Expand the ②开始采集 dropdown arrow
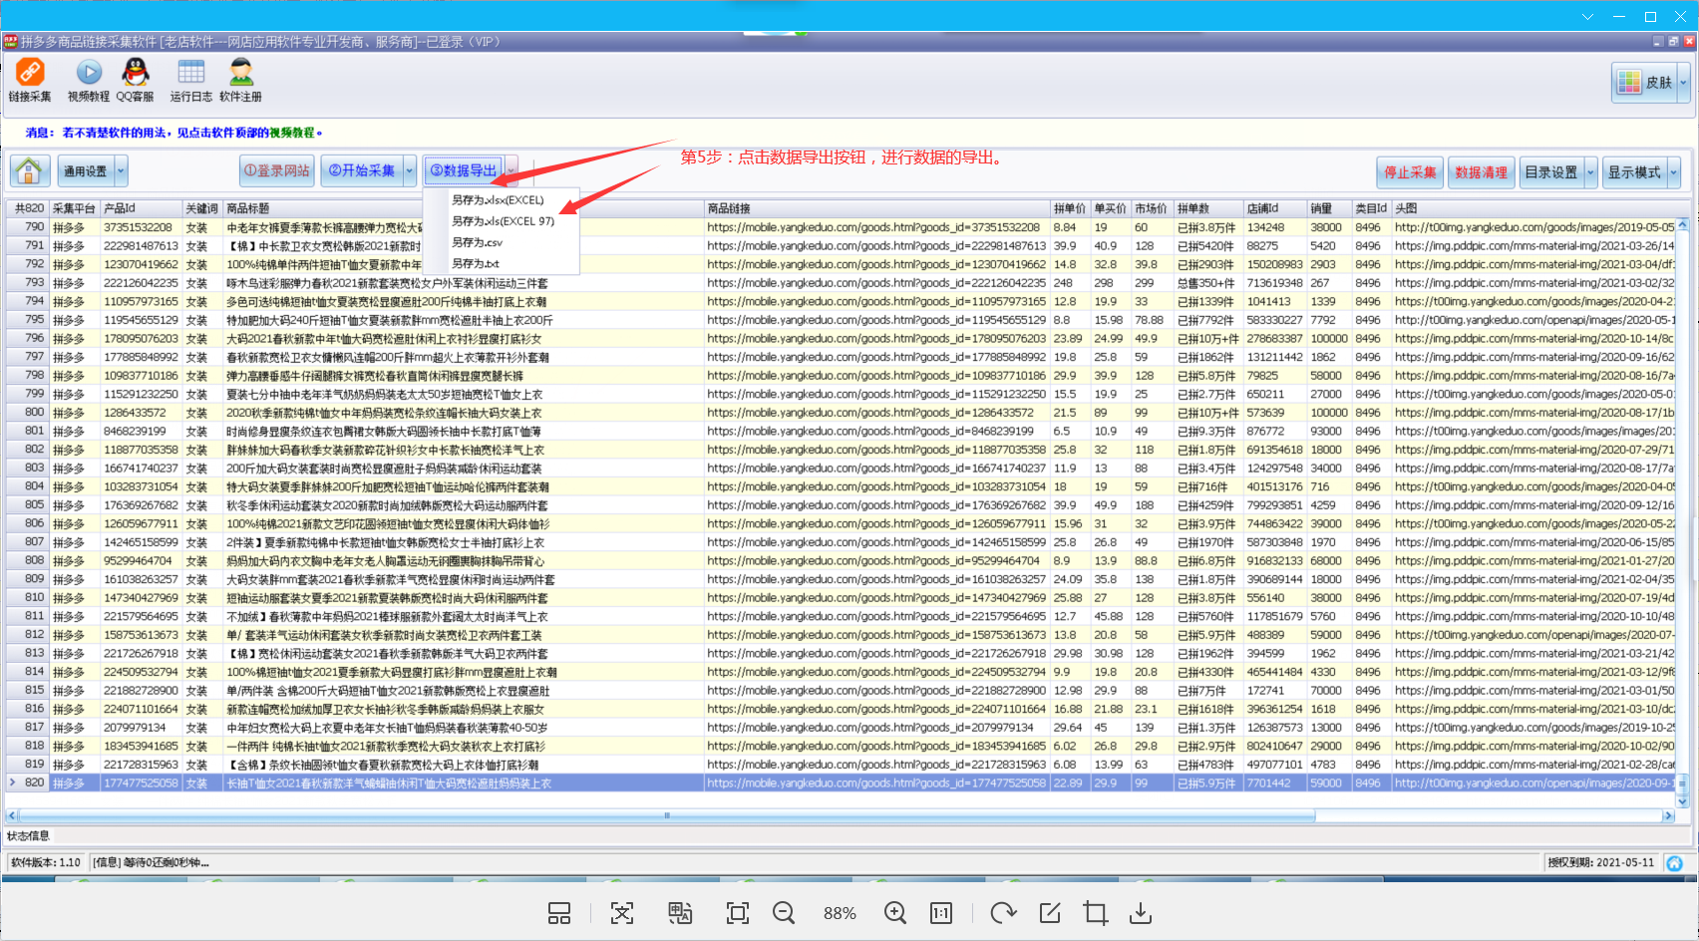Screen dimensions: 1699x941 click(x=410, y=171)
